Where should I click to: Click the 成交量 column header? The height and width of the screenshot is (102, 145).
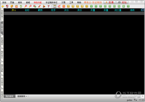tap(118, 10)
